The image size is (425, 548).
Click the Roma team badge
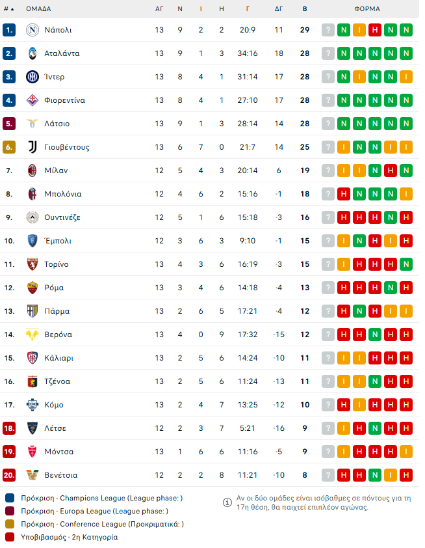pos(32,288)
